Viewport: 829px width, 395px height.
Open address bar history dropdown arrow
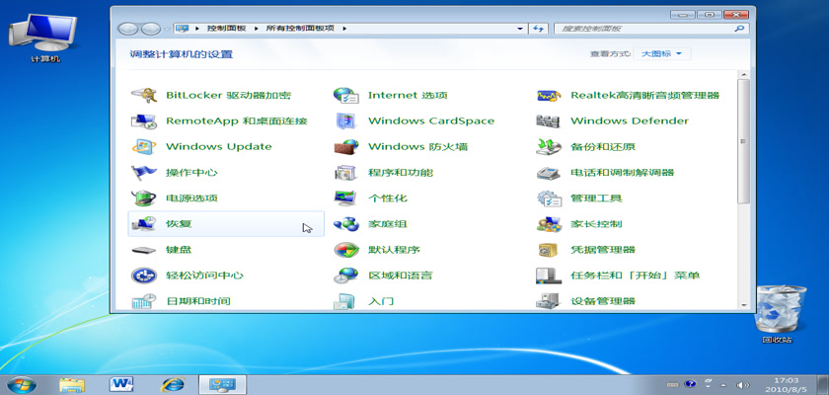pyautogui.click(x=520, y=29)
